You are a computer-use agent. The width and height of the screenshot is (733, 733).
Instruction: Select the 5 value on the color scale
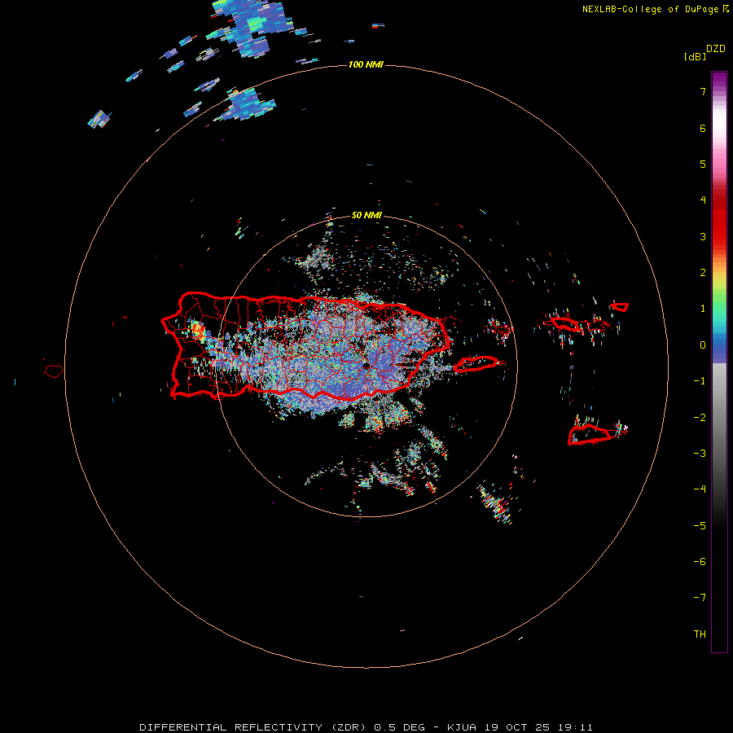pos(703,164)
